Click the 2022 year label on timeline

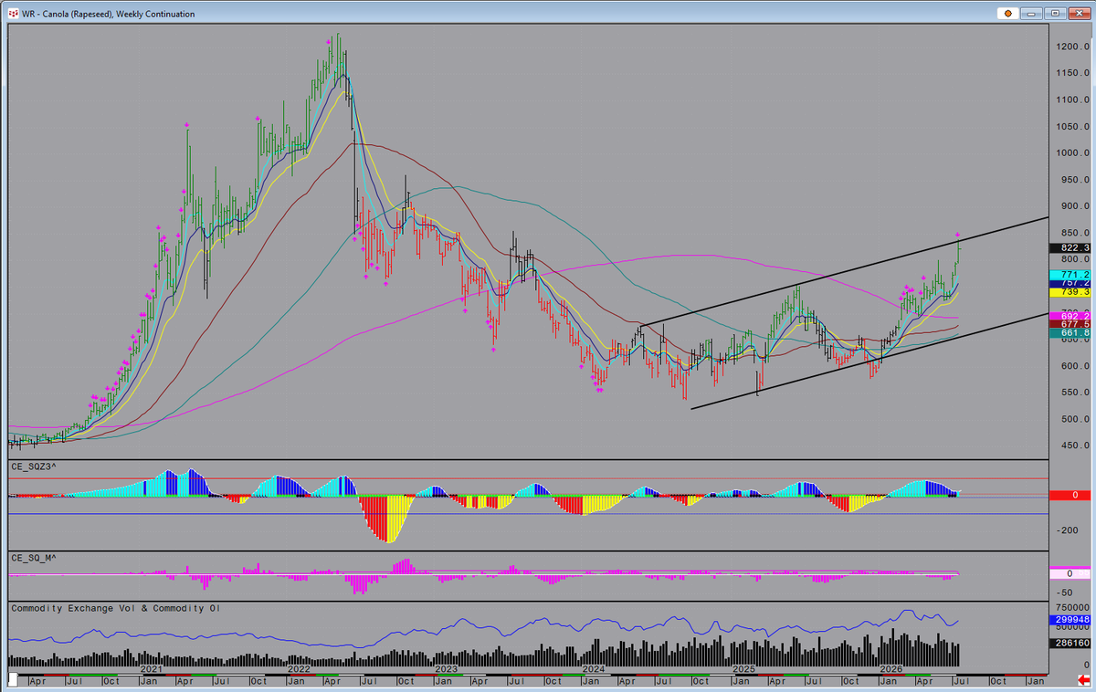298,669
